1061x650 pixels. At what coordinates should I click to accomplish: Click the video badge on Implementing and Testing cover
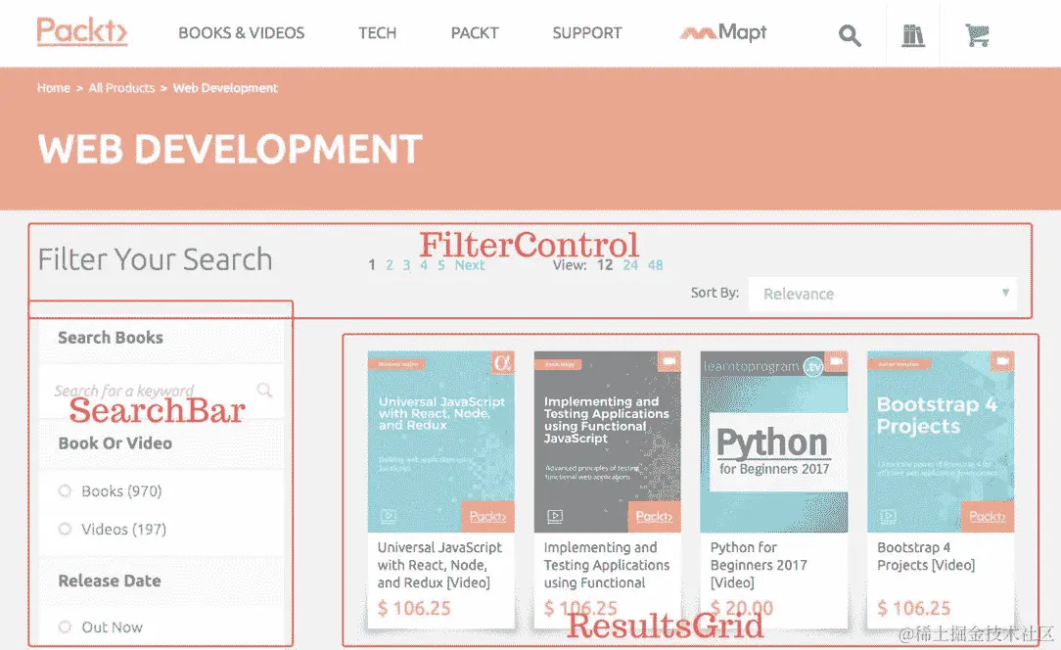[669, 361]
